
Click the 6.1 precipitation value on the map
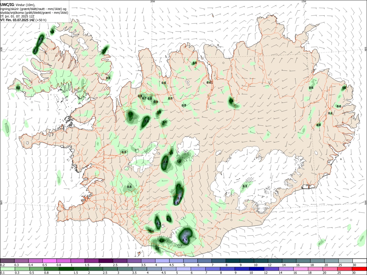[x=185, y=240]
